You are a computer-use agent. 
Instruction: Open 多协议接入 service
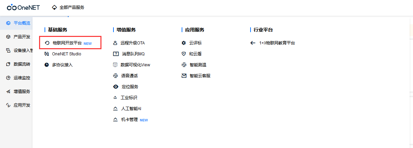coord(62,65)
